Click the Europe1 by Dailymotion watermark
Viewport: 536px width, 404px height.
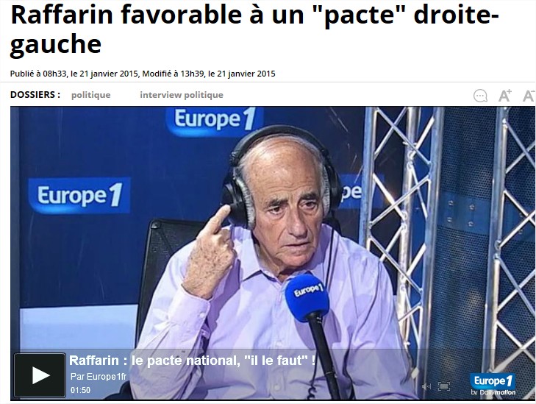[x=493, y=384]
